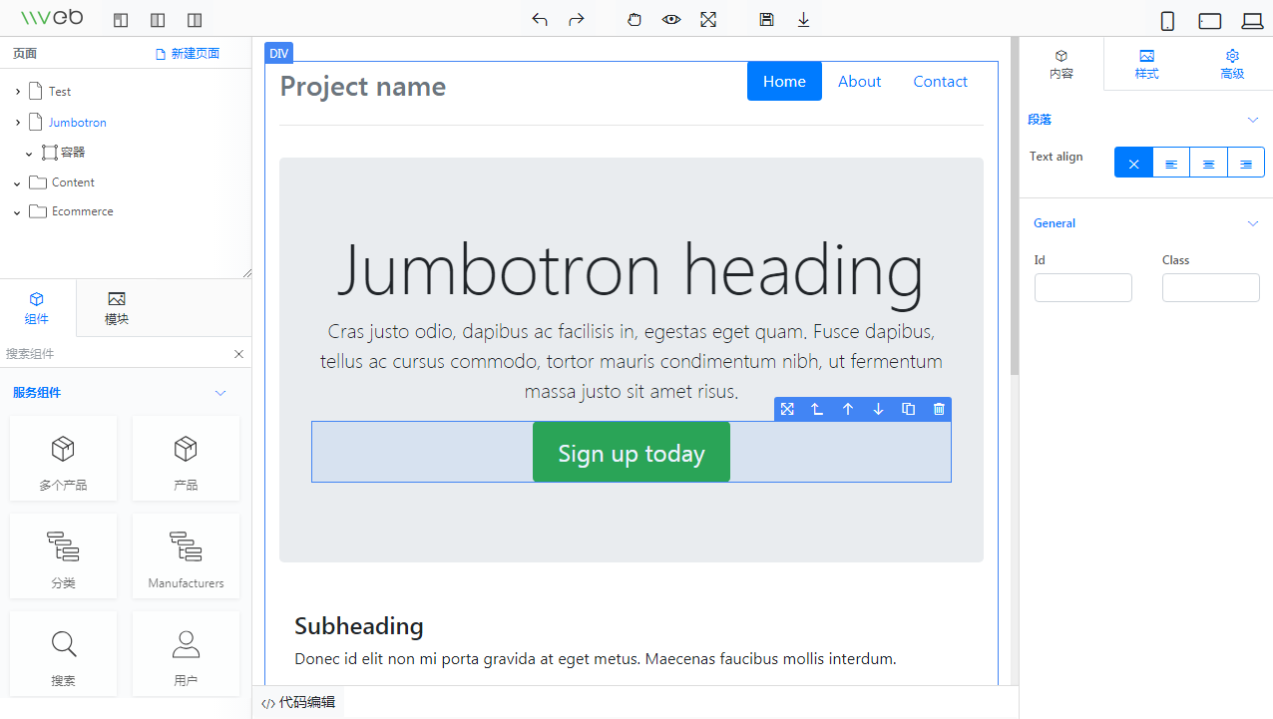Viewport: 1273px width, 719px height.
Task: Click the Id input field
Action: click(x=1082, y=287)
